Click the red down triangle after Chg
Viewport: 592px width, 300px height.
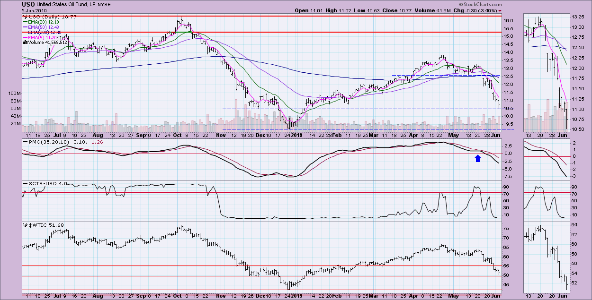click(x=501, y=10)
